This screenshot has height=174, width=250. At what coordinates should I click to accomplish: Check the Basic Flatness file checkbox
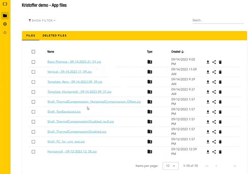(x=33, y=62)
